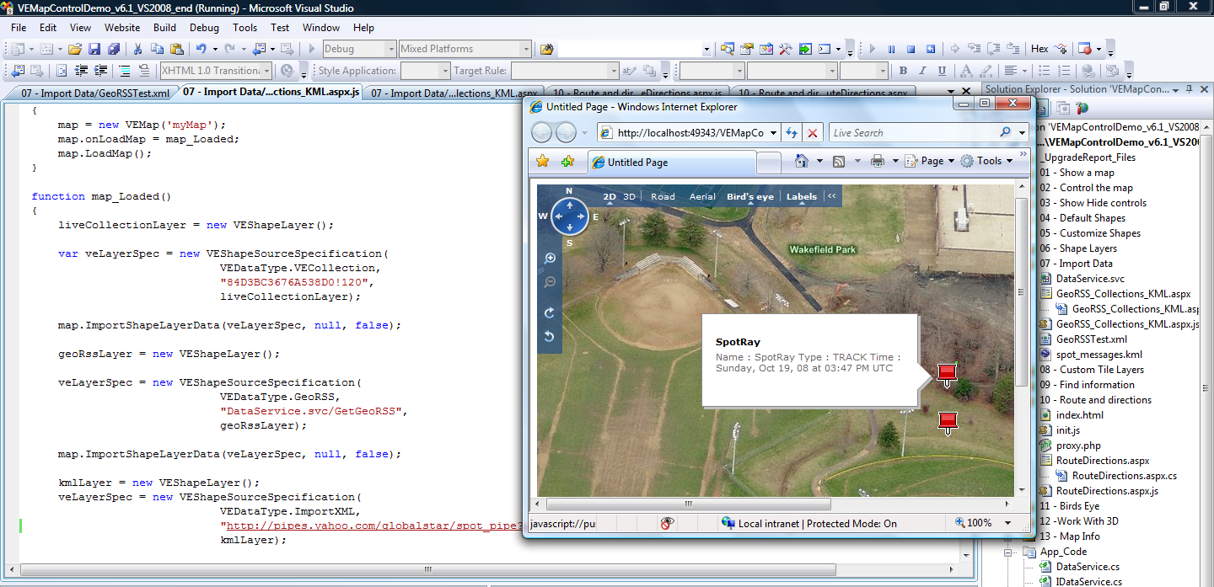Open spot_messages.kml in Solution Explorer
This screenshot has width=1214, height=587.
[x=1099, y=355]
